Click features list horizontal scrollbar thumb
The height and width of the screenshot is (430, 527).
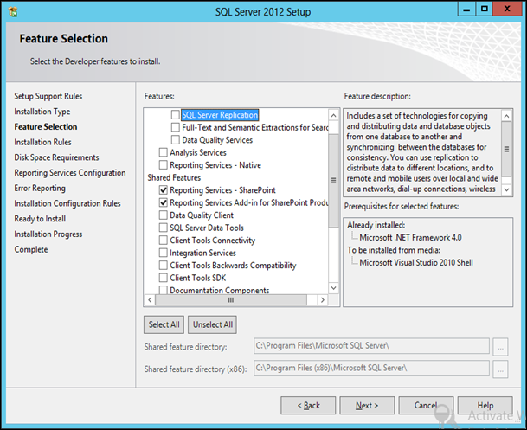pos(231,300)
